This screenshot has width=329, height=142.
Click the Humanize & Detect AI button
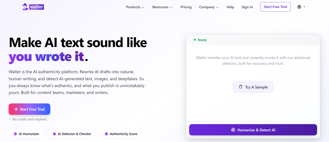[253, 130]
